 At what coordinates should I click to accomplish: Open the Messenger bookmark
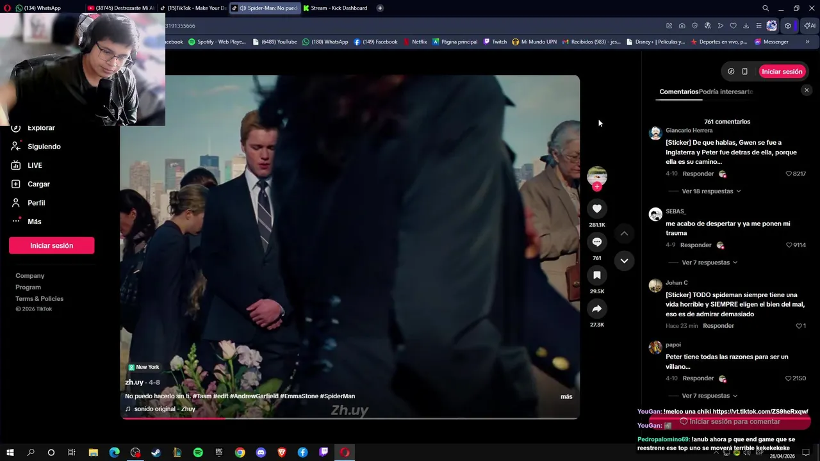[x=772, y=42]
